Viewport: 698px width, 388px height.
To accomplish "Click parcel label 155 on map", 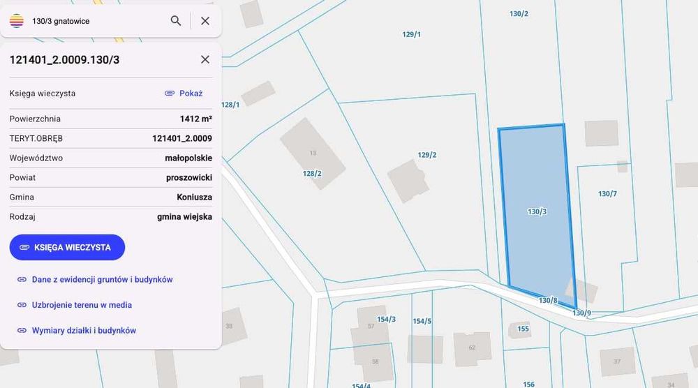I will pos(523,329).
